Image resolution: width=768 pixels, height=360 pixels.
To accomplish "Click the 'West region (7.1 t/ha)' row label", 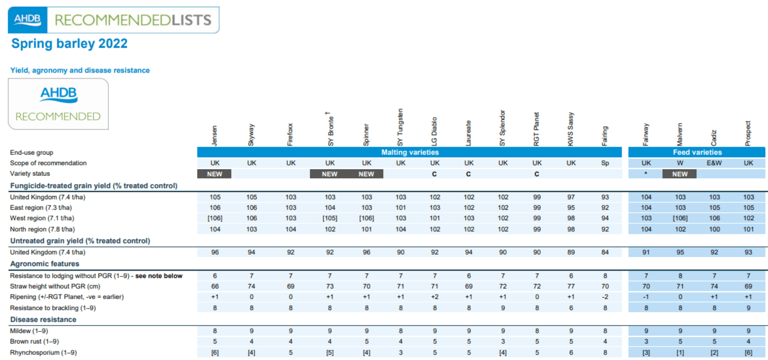I will tap(41, 218).
